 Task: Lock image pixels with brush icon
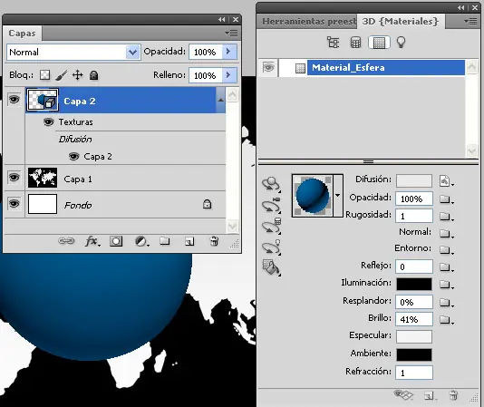[62, 75]
